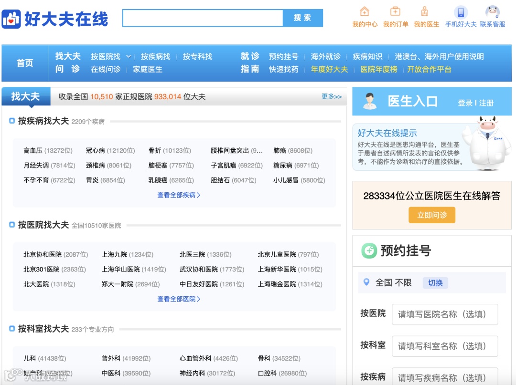Open 年度好大夫 navigation item
Viewport: 516px width, 385px height.
329,69
